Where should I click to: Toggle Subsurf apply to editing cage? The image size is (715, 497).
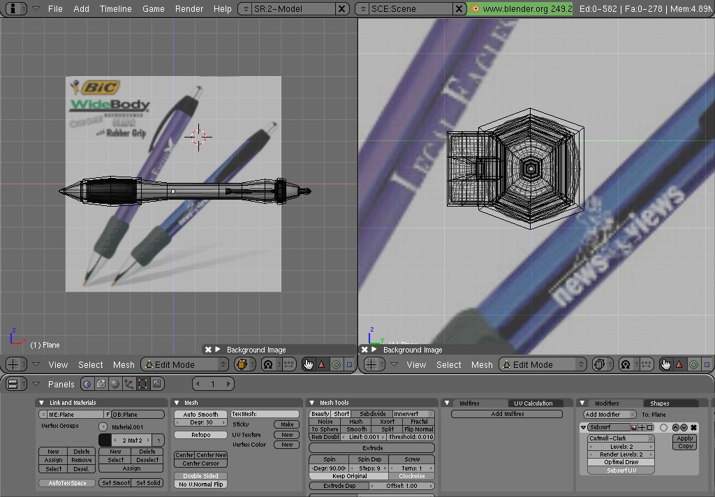pos(663,427)
